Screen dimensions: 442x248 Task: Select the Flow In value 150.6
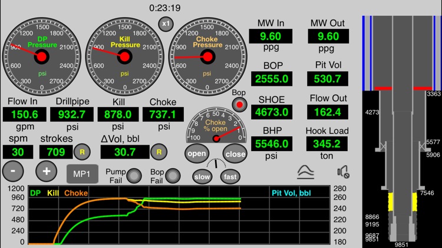click(x=25, y=115)
